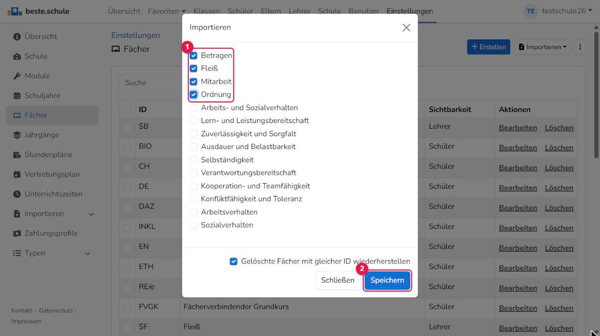Image resolution: width=600 pixels, height=336 pixels.
Task: Uncheck the Fleiß checkbox
Action: [193, 68]
